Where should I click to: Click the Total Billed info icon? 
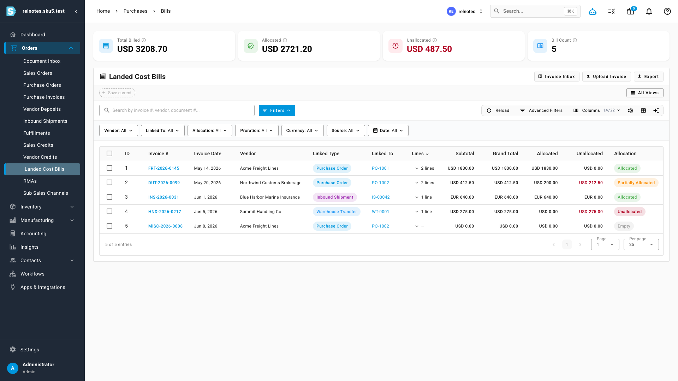[144, 40]
